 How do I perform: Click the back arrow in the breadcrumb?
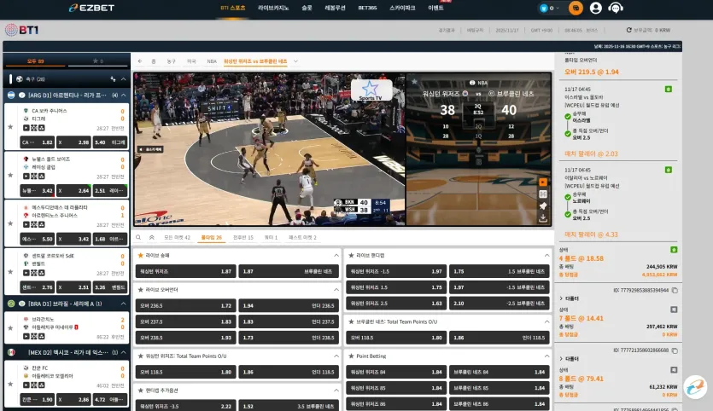(x=139, y=61)
